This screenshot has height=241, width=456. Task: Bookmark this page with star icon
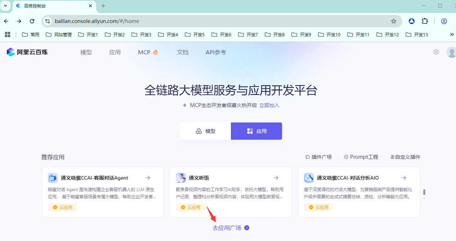point(394,21)
